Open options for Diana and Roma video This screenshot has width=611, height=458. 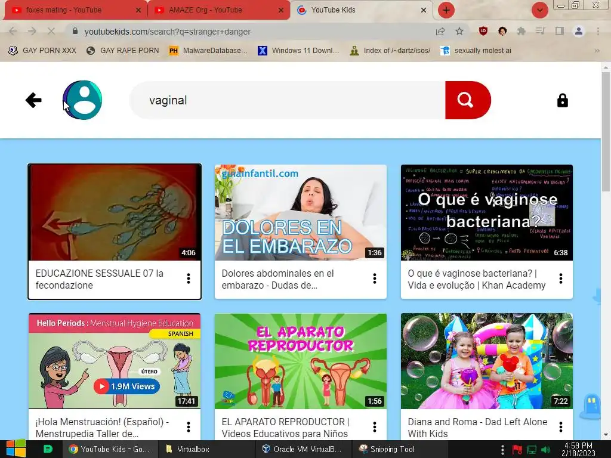click(x=561, y=427)
